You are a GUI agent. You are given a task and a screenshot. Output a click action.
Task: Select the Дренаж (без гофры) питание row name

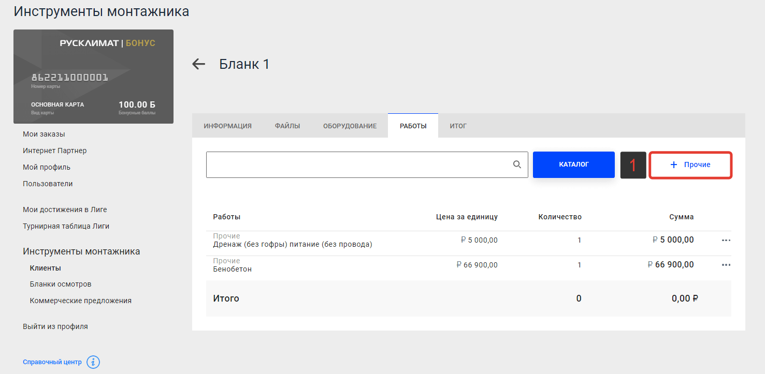tap(293, 244)
